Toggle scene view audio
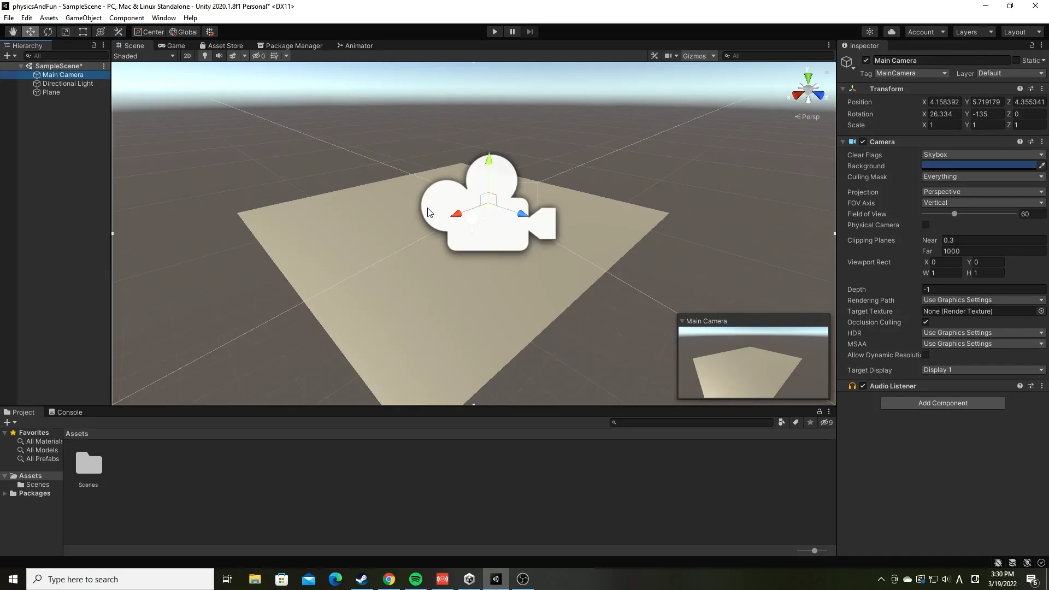The image size is (1049, 590). pyautogui.click(x=219, y=56)
